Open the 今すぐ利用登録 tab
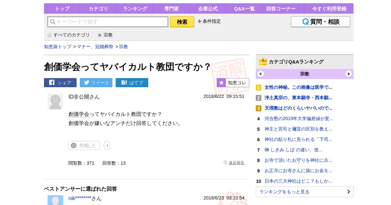 tap(329, 9)
